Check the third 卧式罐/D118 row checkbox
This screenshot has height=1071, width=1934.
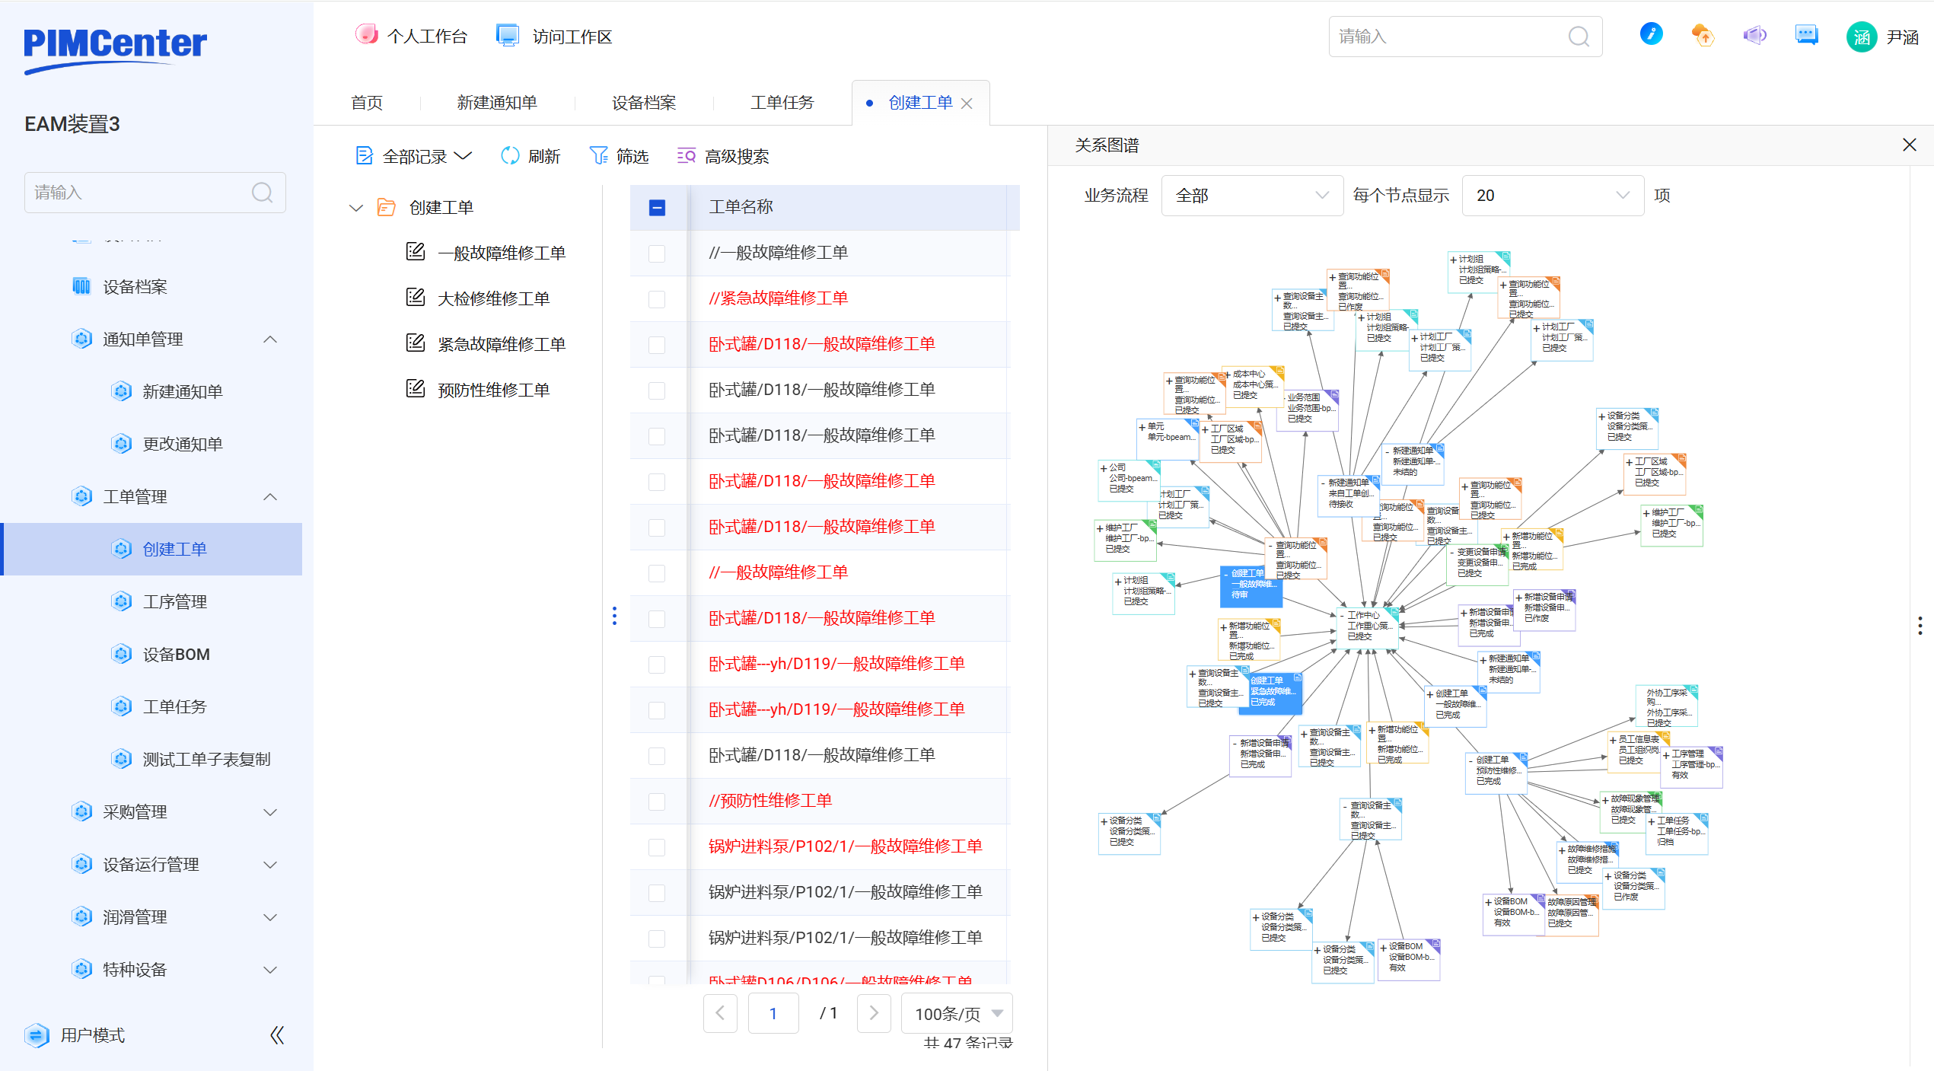[x=657, y=435]
